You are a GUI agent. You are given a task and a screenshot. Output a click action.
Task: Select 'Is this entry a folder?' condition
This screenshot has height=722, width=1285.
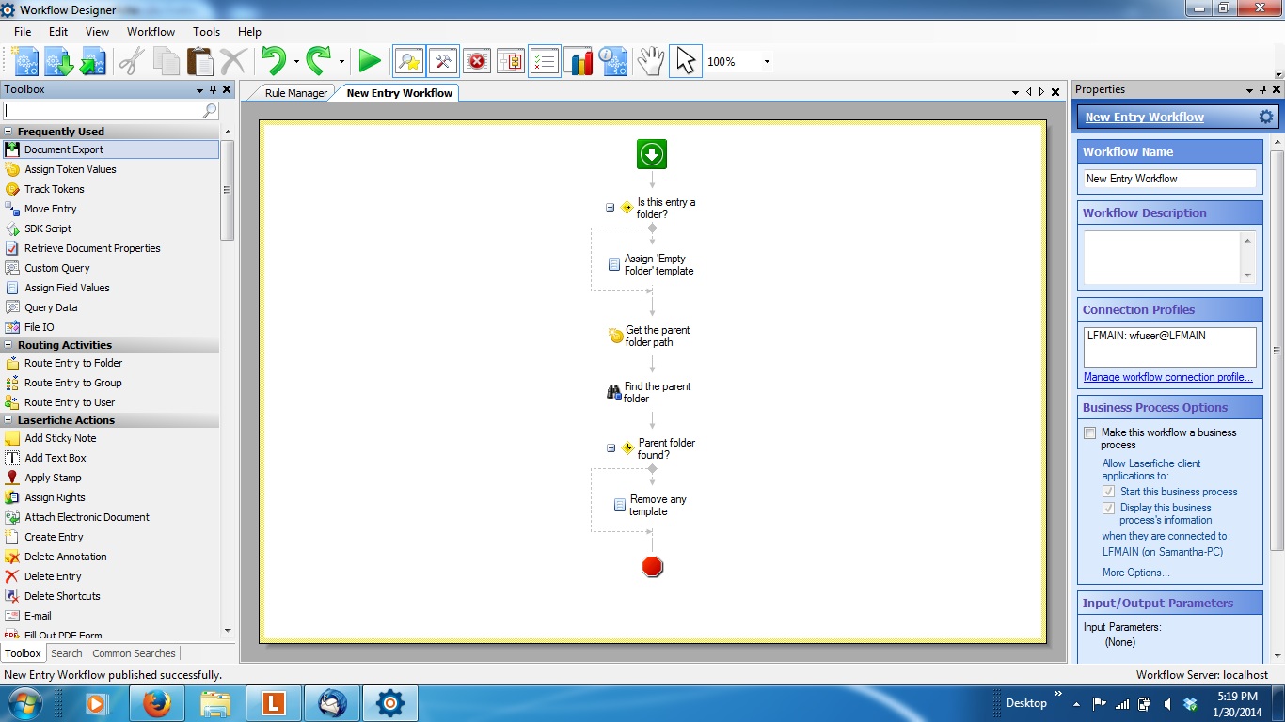point(658,208)
